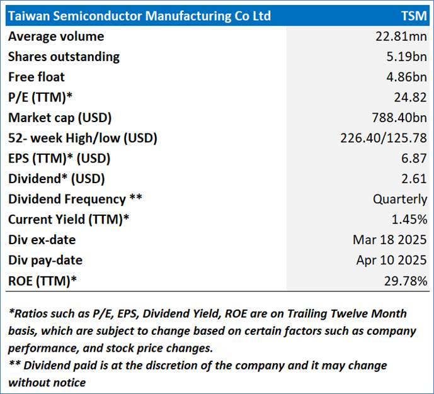Click the 788.40bn market cap value

click(x=399, y=118)
